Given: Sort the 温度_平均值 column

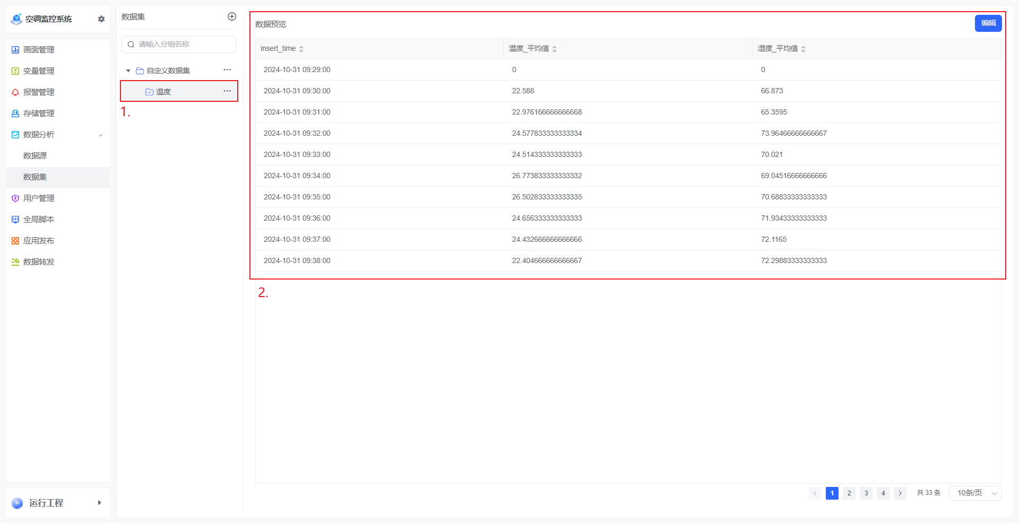Looking at the screenshot, I should [x=554, y=49].
